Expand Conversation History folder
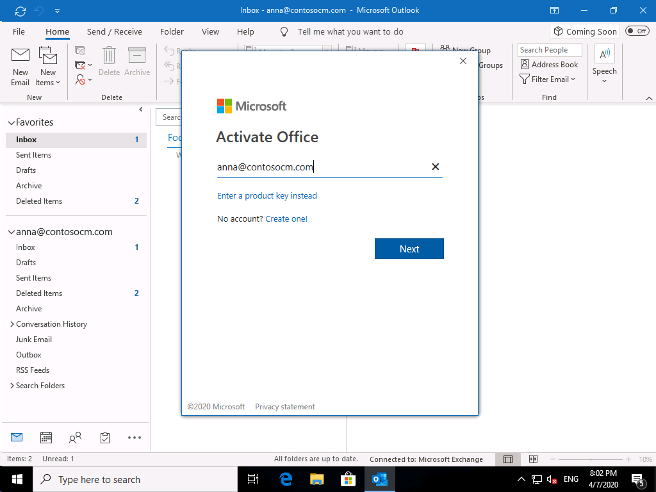The width and height of the screenshot is (656, 492). point(12,324)
